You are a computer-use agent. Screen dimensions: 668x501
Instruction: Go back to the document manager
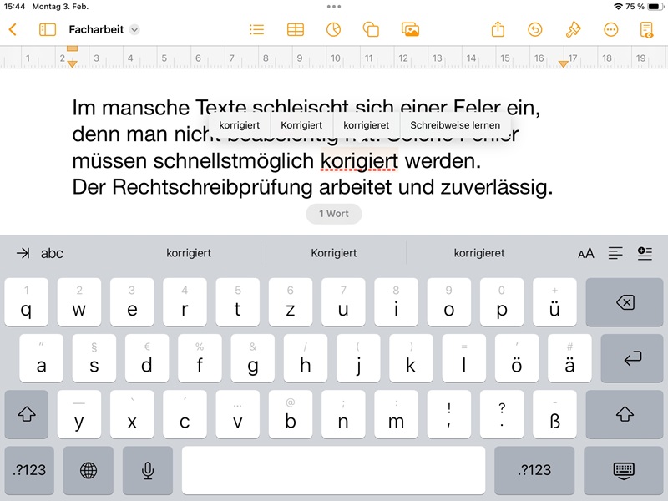[x=13, y=29]
